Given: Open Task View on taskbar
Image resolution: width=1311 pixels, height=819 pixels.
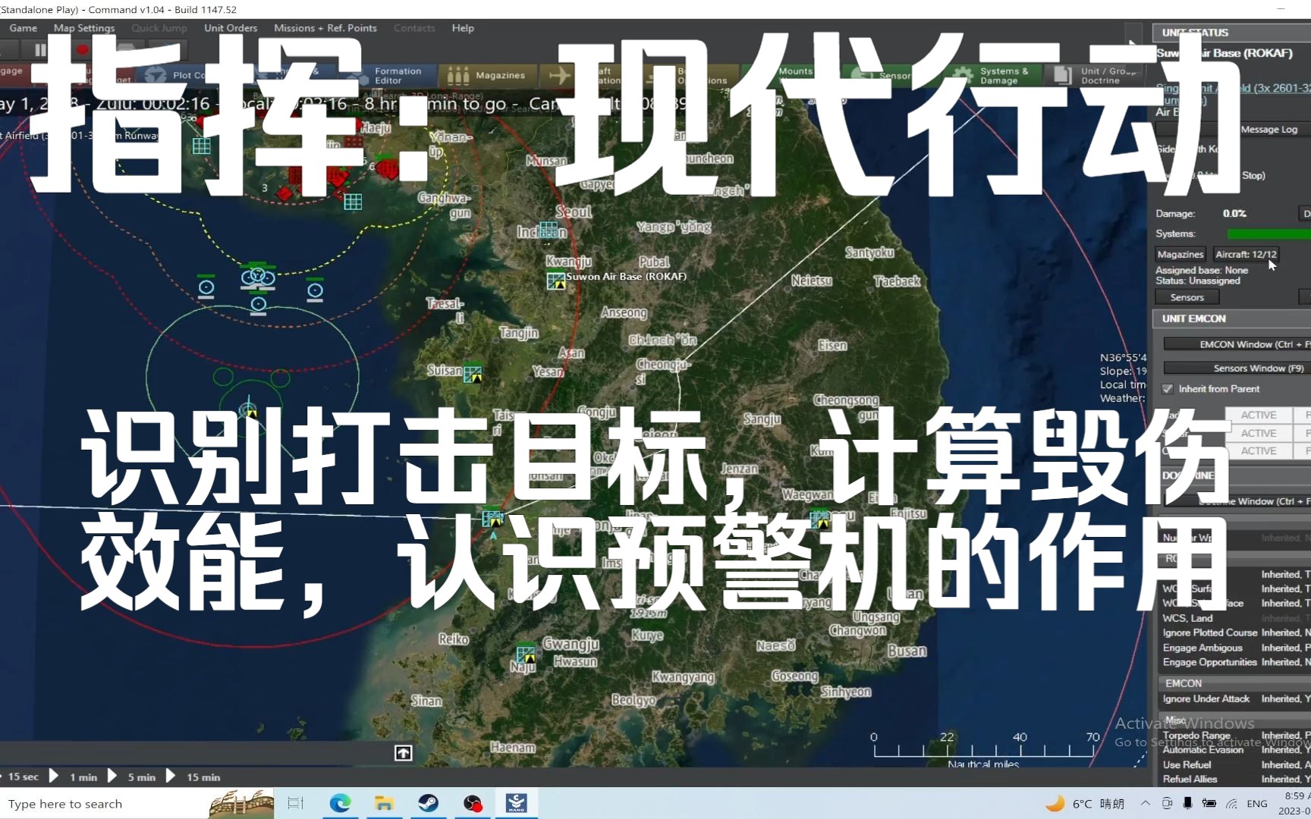Looking at the screenshot, I should click(295, 804).
